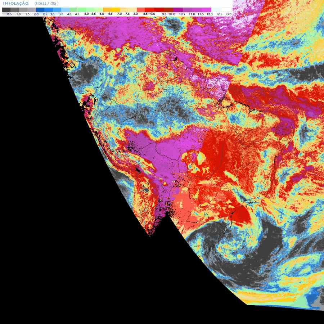Select the '3.0' legend value
This screenshot has width=324, height=324.
point(52,14)
